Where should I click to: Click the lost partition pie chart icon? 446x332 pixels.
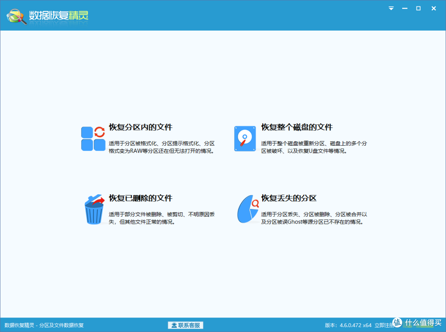pyautogui.click(x=248, y=209)
